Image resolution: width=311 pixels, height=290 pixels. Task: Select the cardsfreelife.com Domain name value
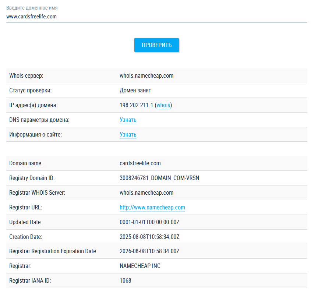pos(140,163)
